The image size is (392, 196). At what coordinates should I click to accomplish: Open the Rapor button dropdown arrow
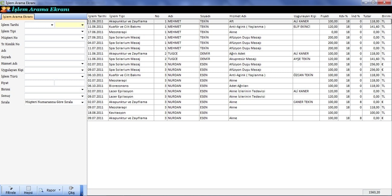click(59, 190)
